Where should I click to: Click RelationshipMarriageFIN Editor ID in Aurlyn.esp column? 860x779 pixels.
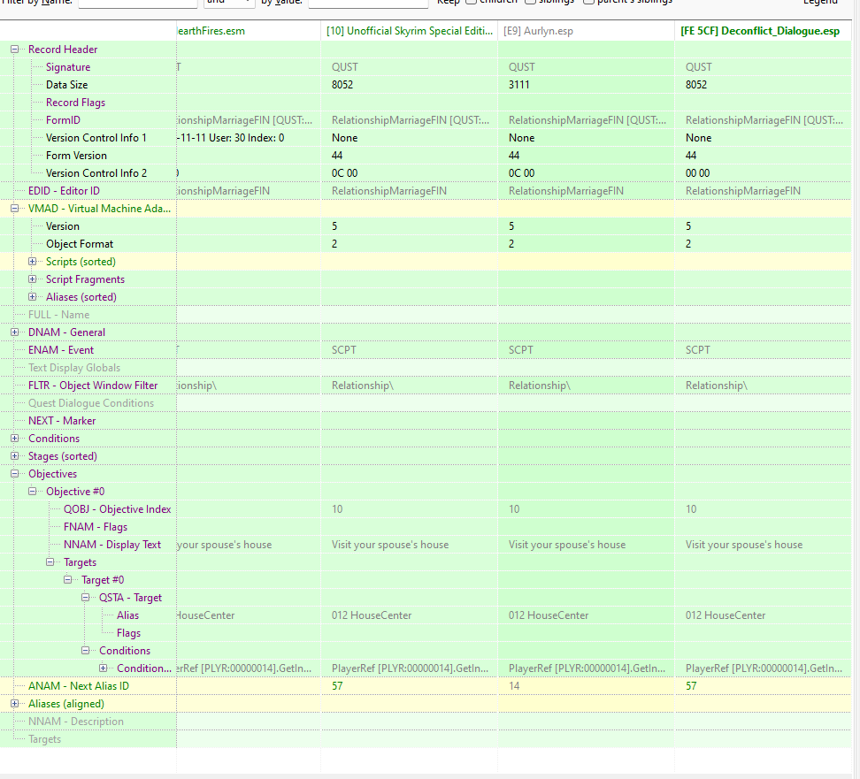tap(566, 191)
